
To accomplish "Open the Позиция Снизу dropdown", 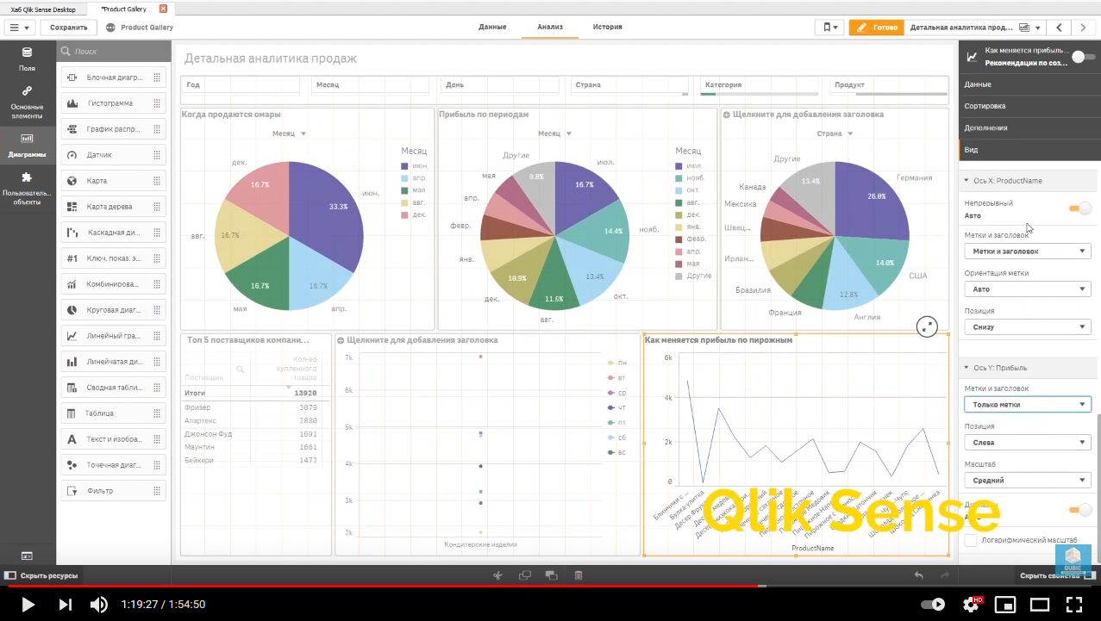I will [x=1028, y=327].
